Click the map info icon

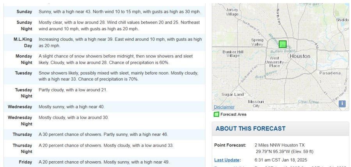click(x=342, y=104)
